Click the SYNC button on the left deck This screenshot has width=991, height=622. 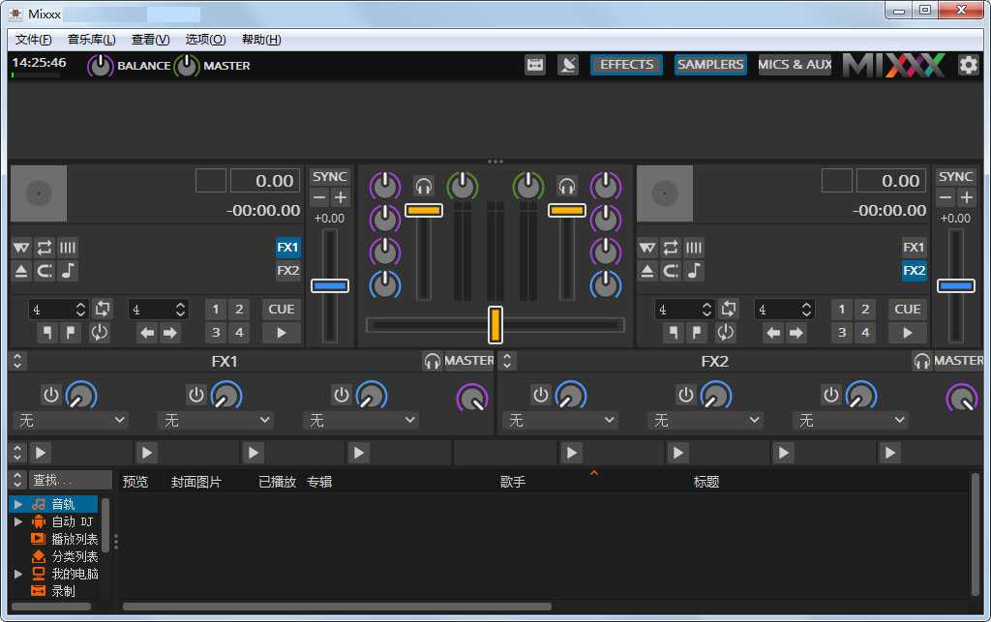tap(330, 177)
